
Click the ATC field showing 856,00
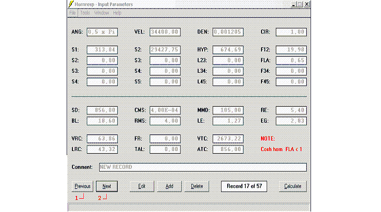pyautogui.click(x=228, y=149)
